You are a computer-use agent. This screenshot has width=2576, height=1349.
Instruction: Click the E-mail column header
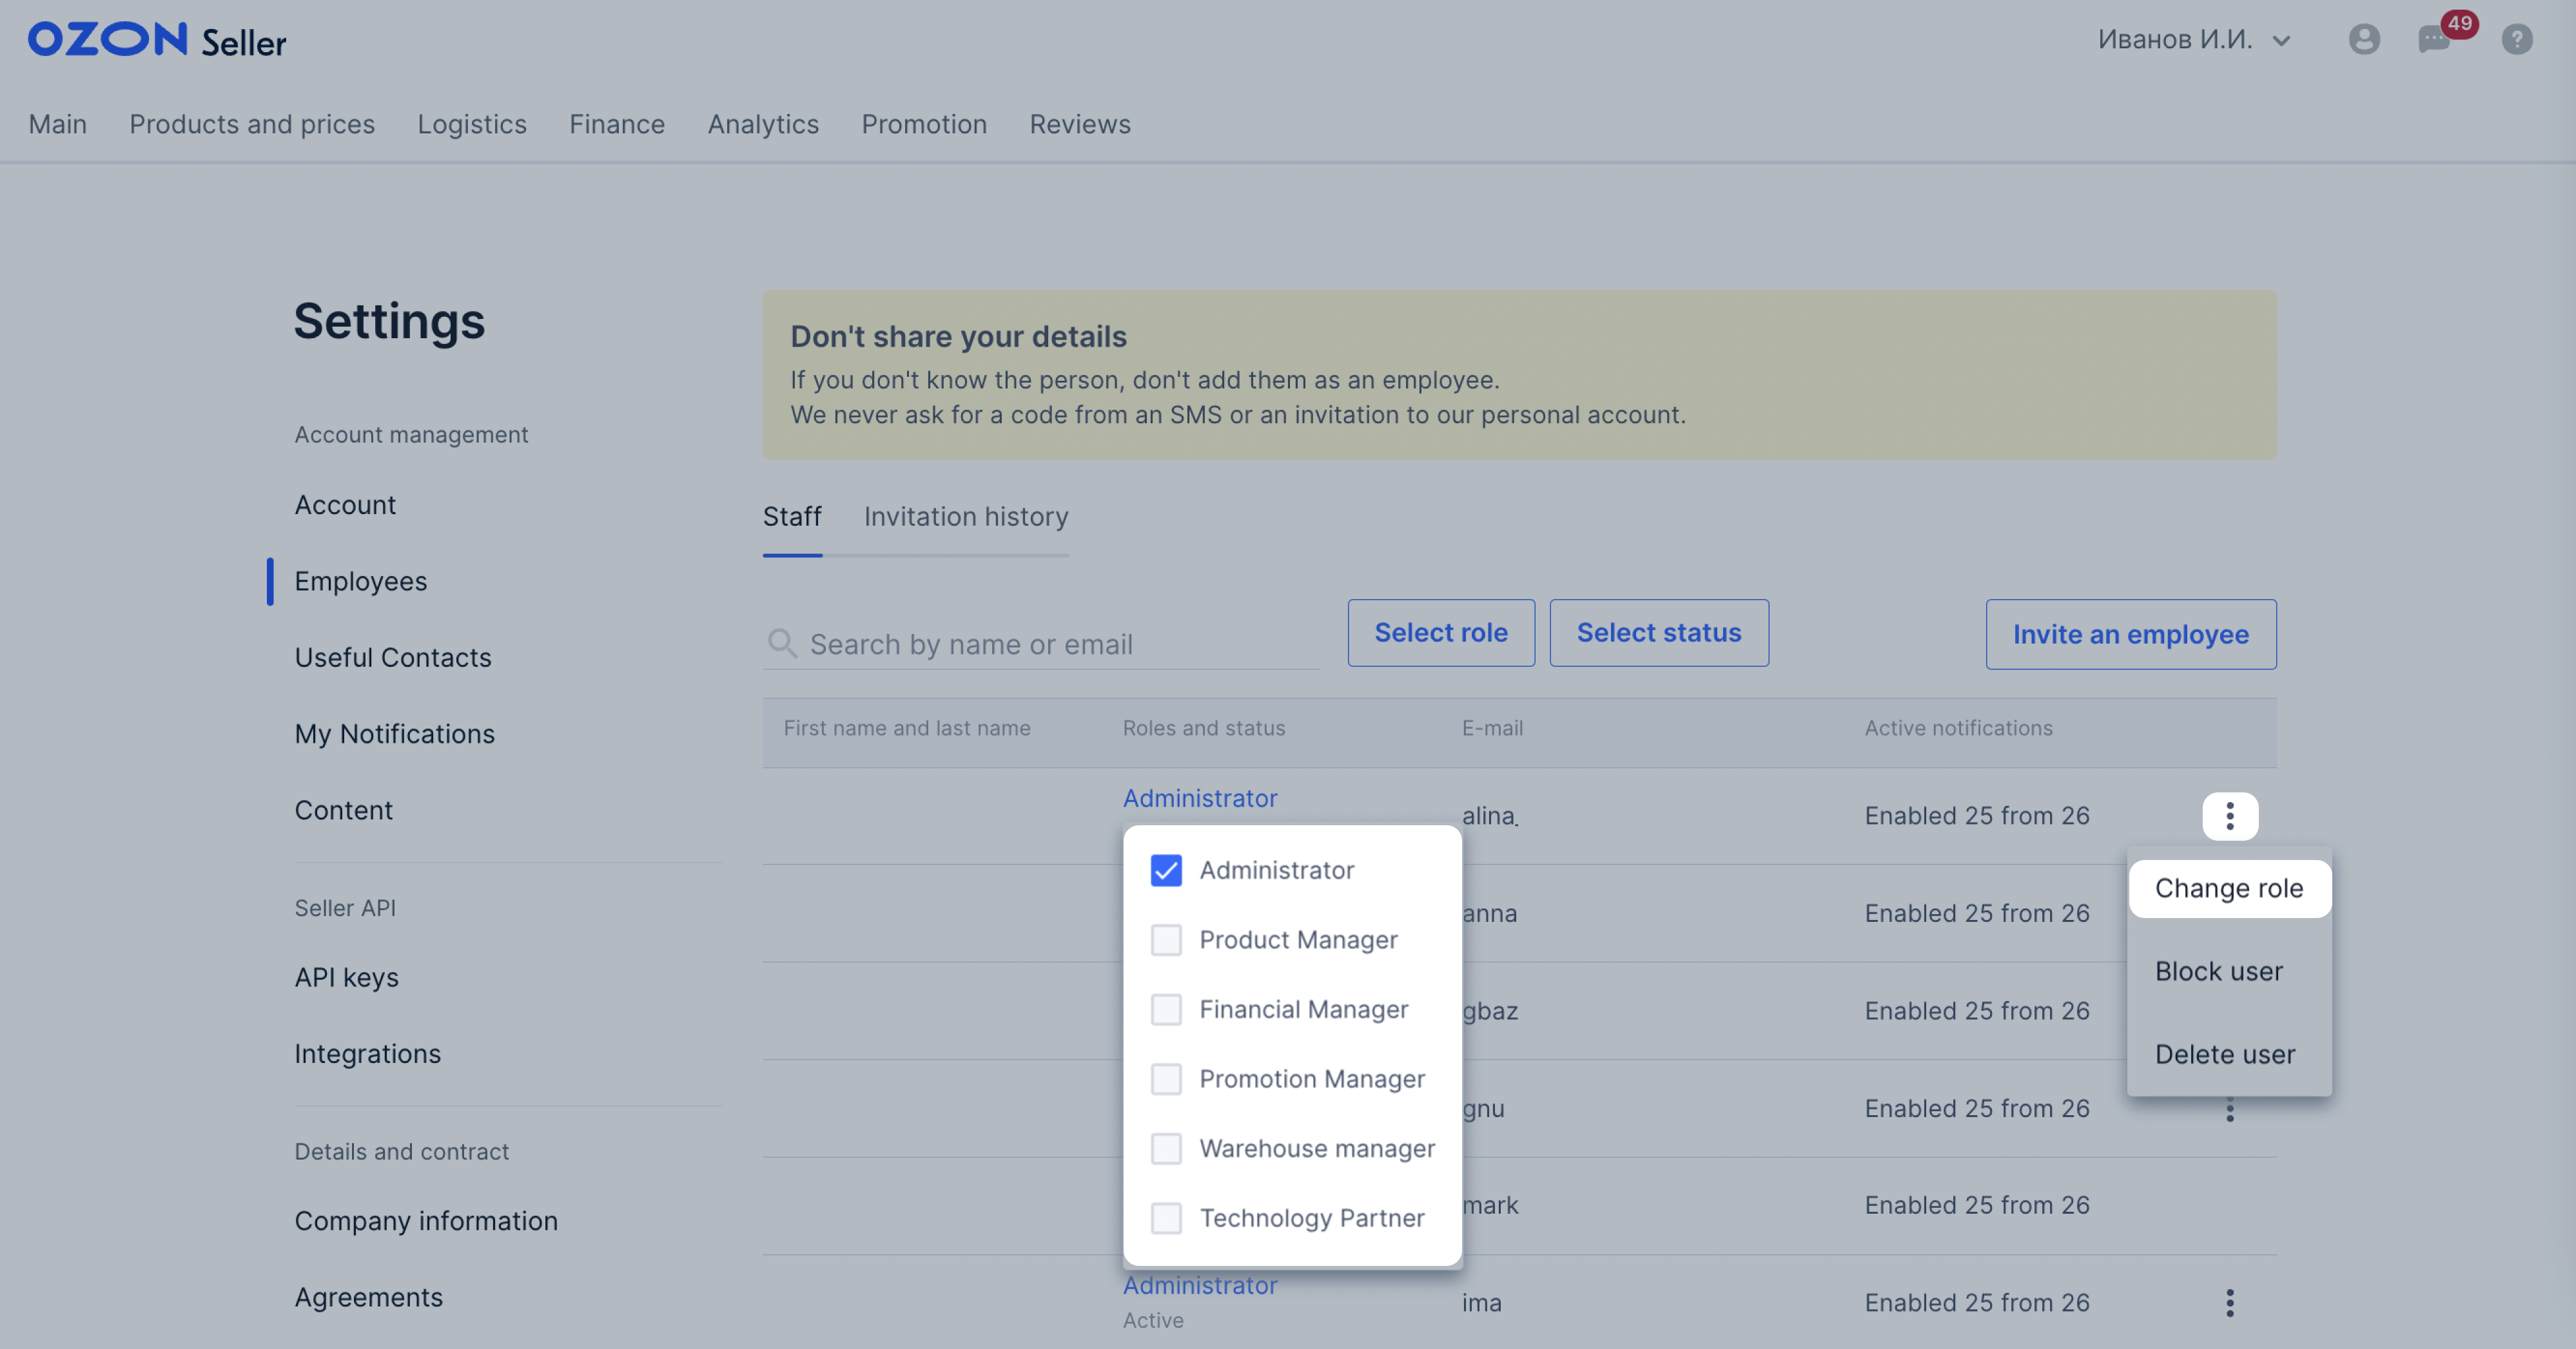click(1492, 729)
